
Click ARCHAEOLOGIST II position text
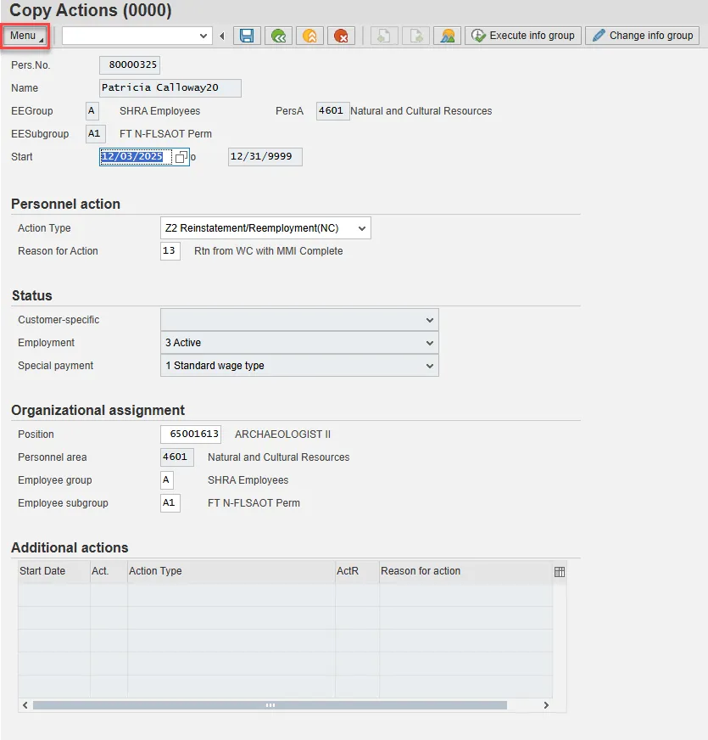(x=282, y=434)
